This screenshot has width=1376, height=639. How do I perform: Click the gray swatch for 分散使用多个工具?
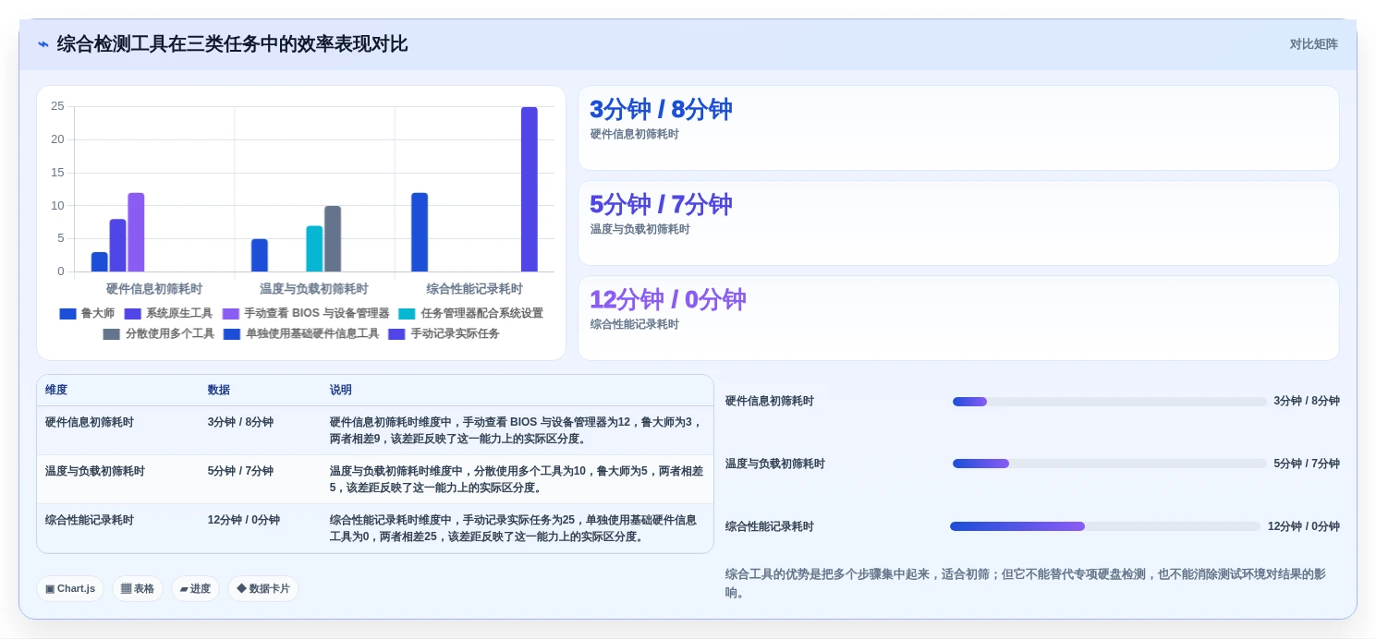[112, 334]
